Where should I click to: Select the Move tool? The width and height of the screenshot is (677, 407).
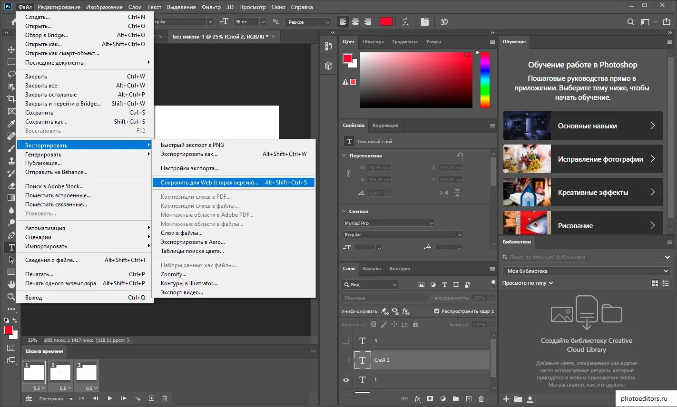(x=11, y=49)
